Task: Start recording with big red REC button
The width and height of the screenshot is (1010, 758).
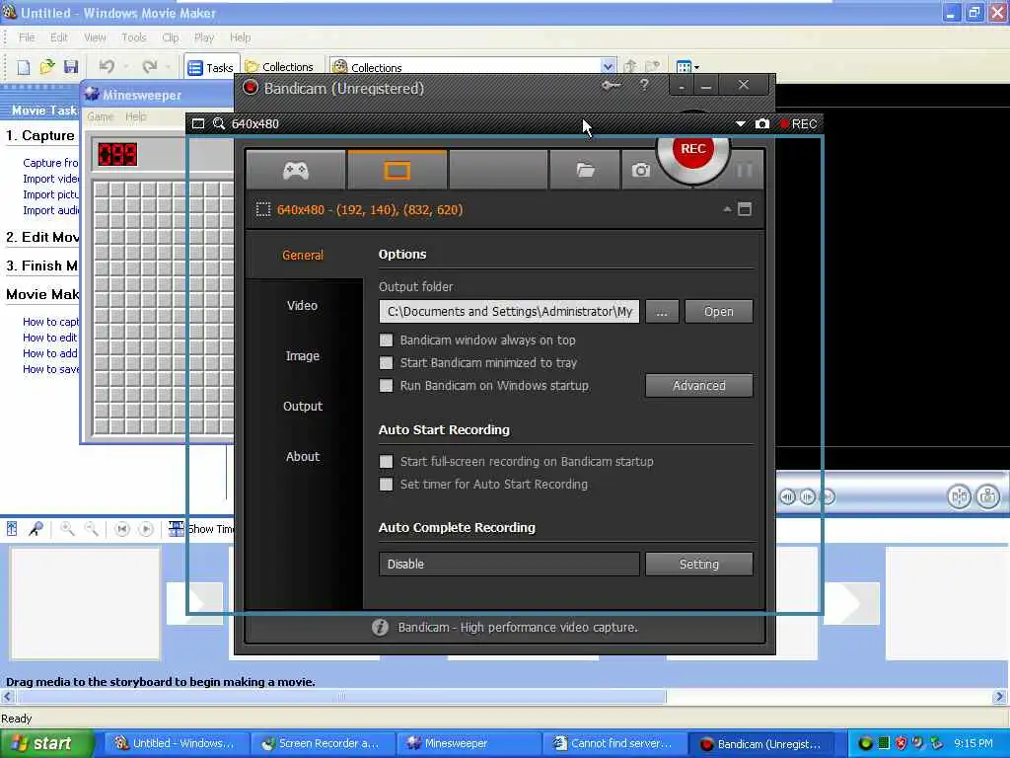Action: click(693, 150)
